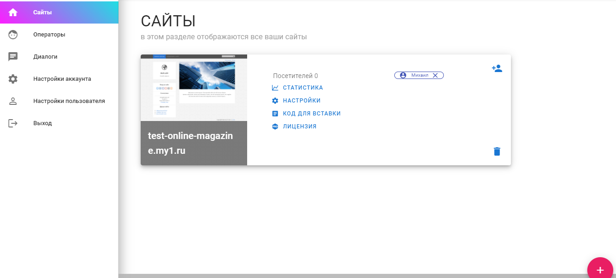Viewport: 616px width, 278px height.
Task: Click the gear icon beside Настройки аккаунта
Action: coord(13,79)
